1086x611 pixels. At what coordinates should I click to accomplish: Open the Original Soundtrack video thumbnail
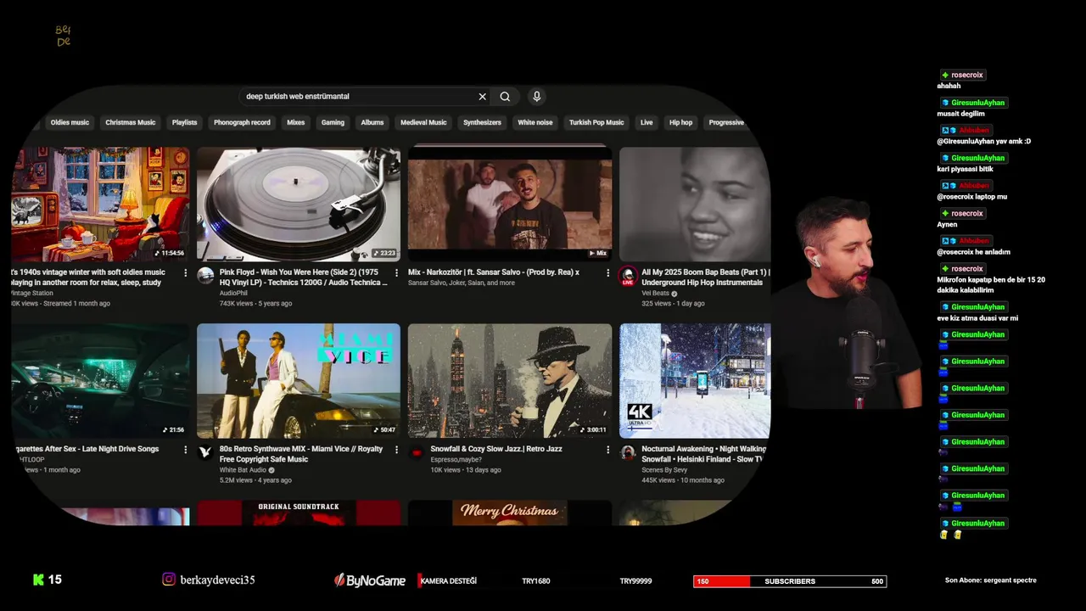point(299,513)
